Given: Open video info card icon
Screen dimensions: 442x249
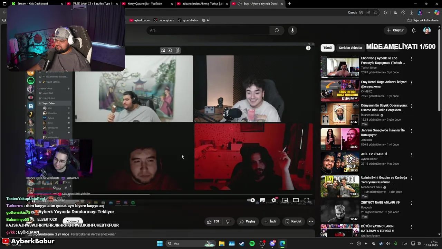Looking at the screenshot, I should coord(308,48).
